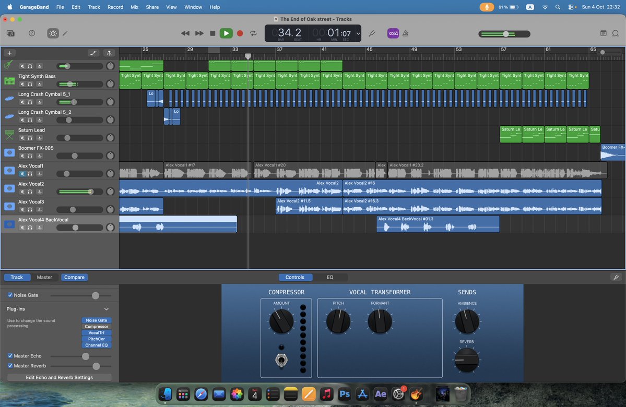Stop playback
This screenshot has height=407, width=626.
(x=213, y=33)
